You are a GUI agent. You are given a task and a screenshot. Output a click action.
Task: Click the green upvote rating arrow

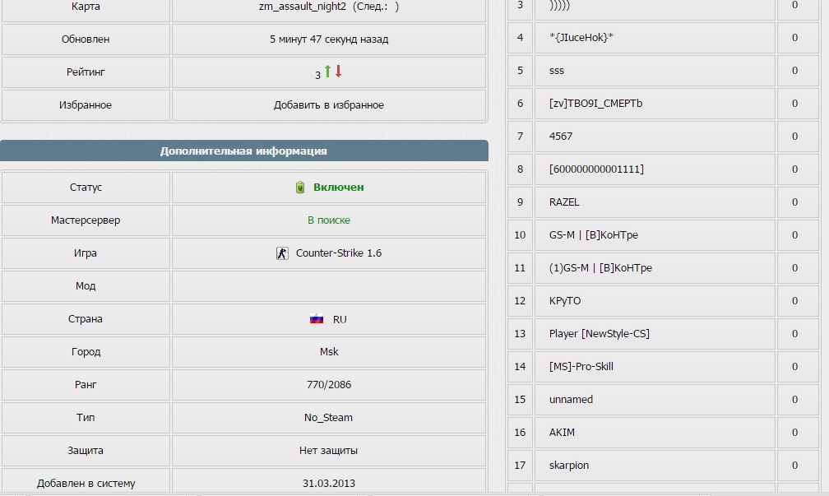(x=328, y=71)
